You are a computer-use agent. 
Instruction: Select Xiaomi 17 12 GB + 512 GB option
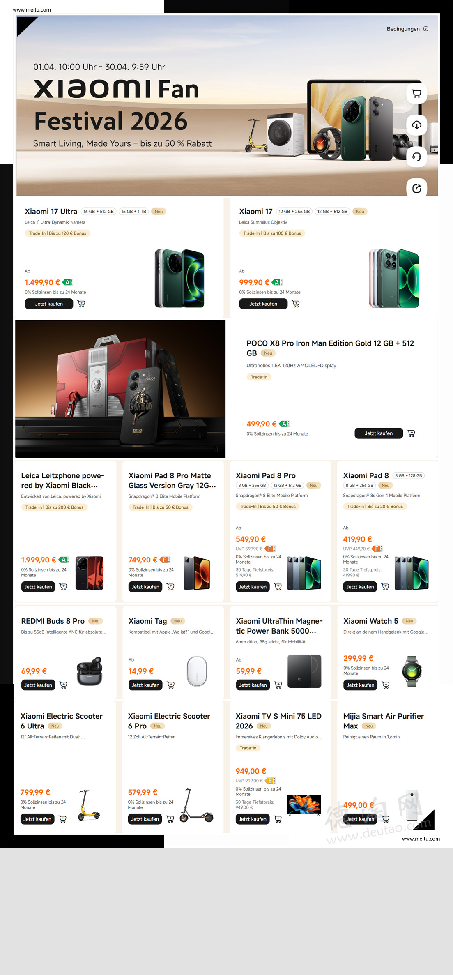(332, 212)
